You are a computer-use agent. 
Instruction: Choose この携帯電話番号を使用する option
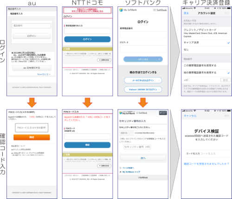click(x=206, y=66)
